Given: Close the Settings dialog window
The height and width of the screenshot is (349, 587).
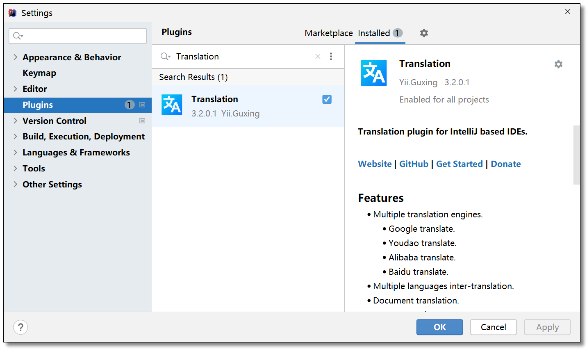Looking at the screenshot, I should click(568, 11).
